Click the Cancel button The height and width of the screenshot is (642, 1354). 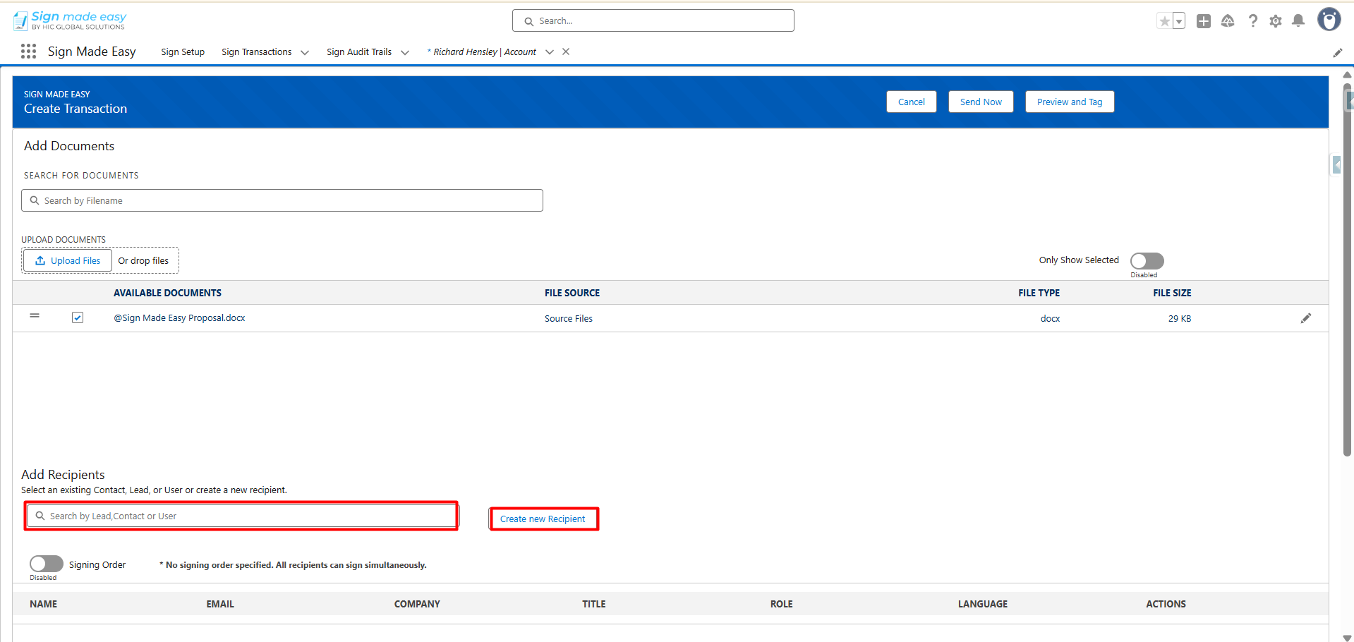(x=912, y=102)
